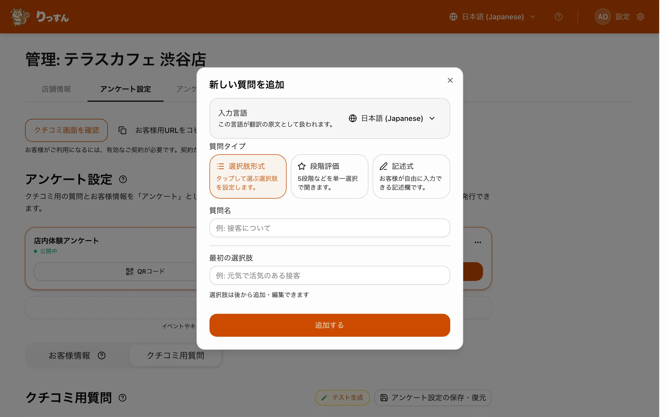Screen dimensions: 667x417
Task: Click the テスト生成 button
Action: click(342, 398)
